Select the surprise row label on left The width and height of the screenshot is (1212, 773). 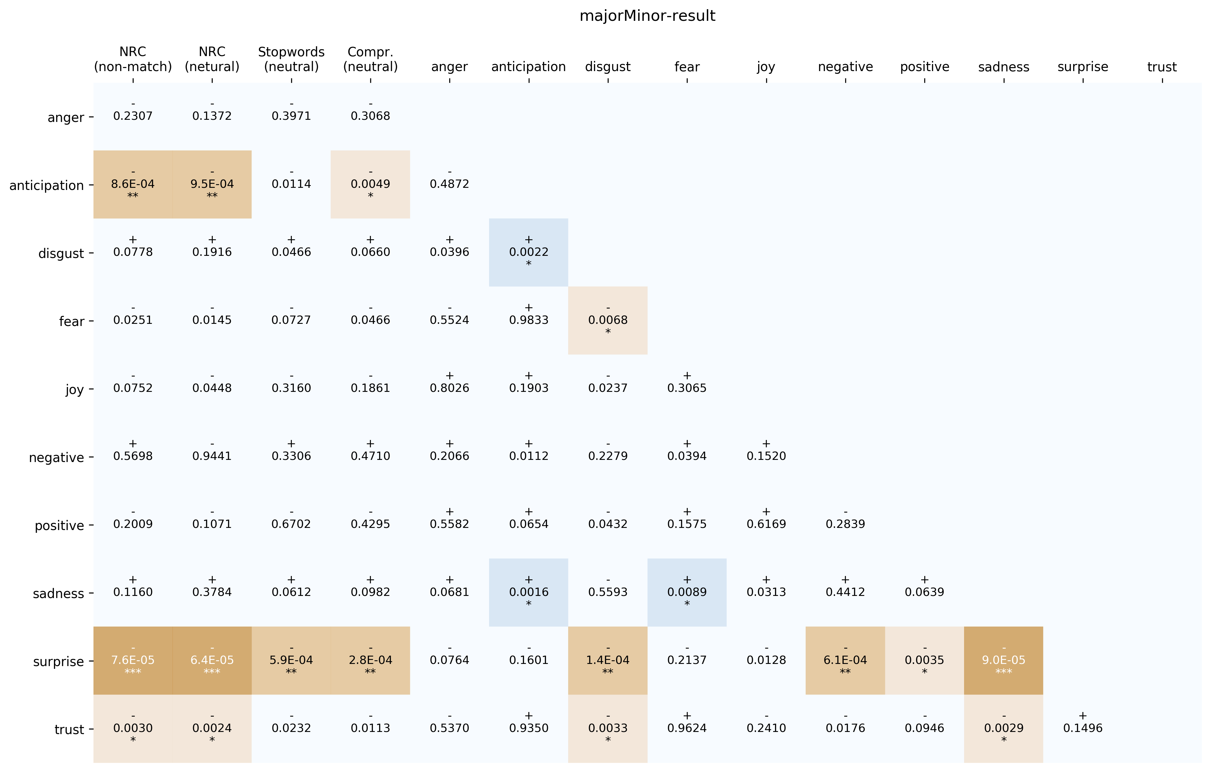pyautogui.click(x=59, y=661)
